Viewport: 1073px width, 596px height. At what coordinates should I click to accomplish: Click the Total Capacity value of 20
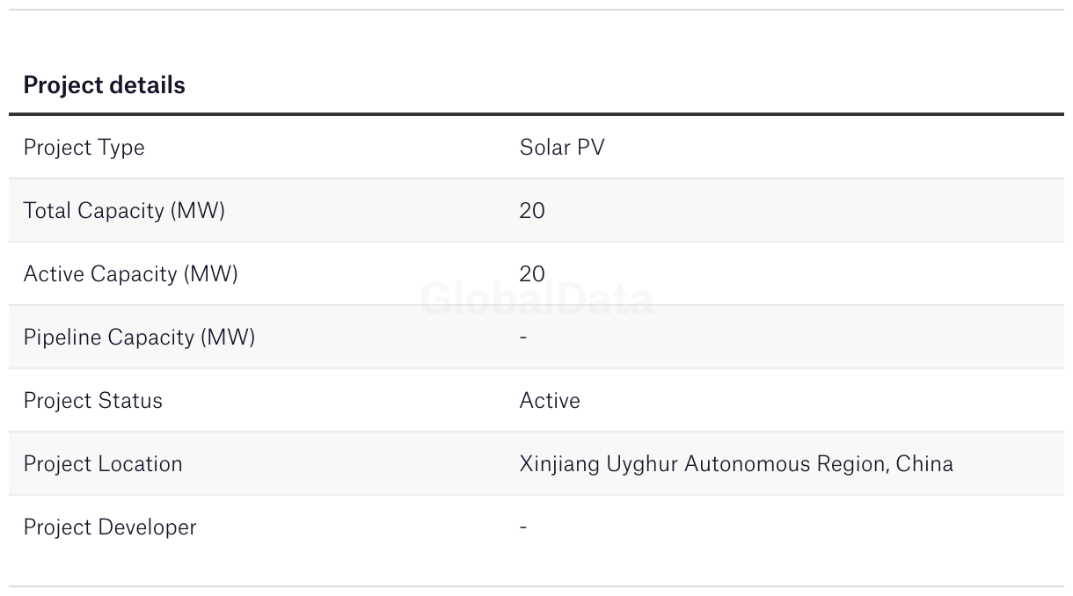coord(532,211)
